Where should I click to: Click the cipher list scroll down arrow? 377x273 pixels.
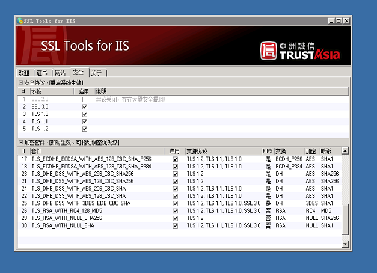(x=345, y=244)
